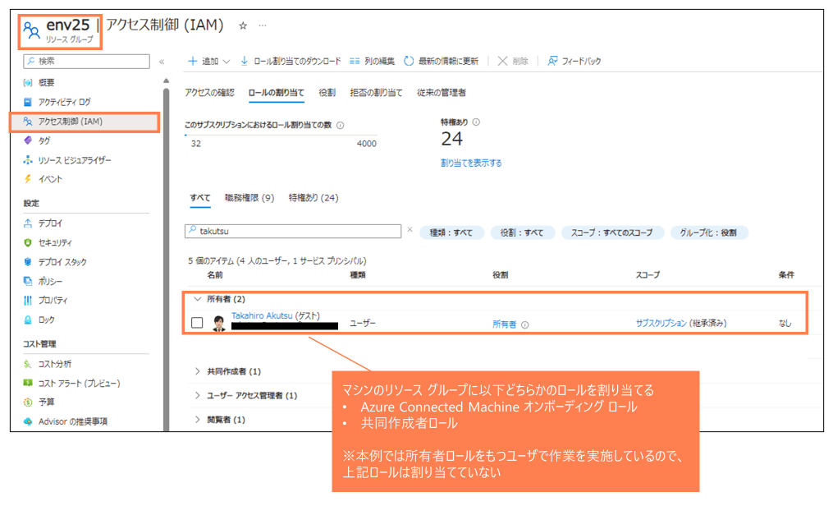Open the 種類 : すべて filter
This screenshot has width=833, height=506.
click(x=451, y=232)
